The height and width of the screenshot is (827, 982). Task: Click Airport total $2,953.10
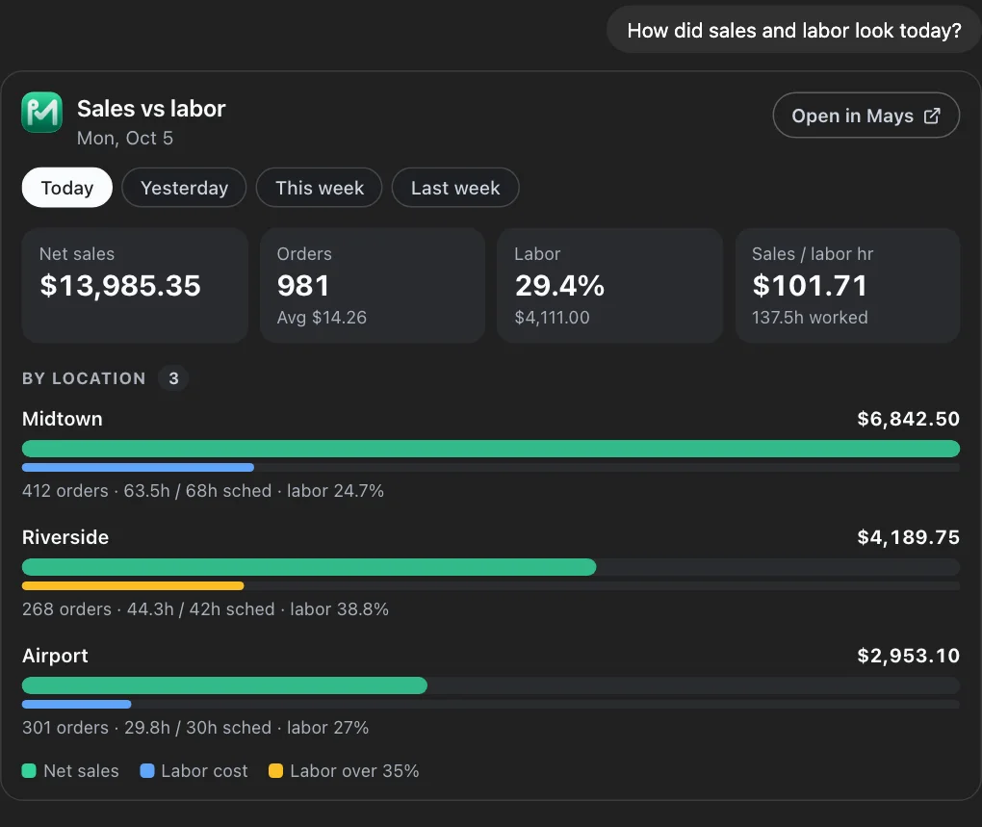pos(908,656)
